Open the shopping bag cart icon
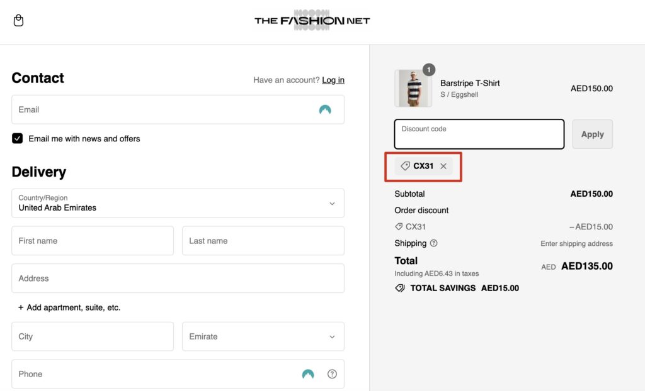This screenshot has width=645, height=391. coord(19,21)
